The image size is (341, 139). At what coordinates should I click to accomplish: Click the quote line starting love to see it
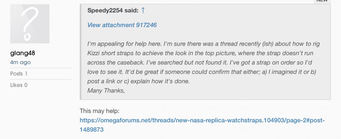tap(201, 72)
